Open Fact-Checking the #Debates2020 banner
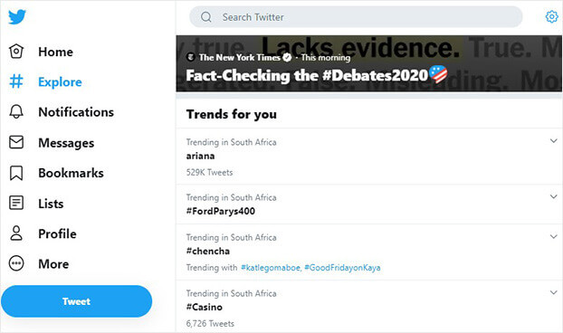The image size is (563, 333). point(369,63)
